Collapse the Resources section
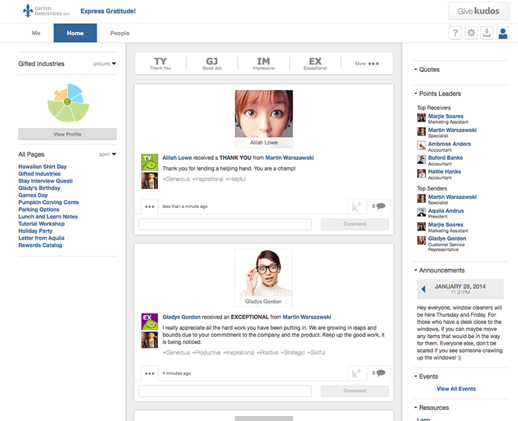This screenshot has width=518, height=421. [431, 408]
